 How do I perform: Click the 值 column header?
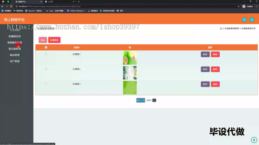point(130,48)
